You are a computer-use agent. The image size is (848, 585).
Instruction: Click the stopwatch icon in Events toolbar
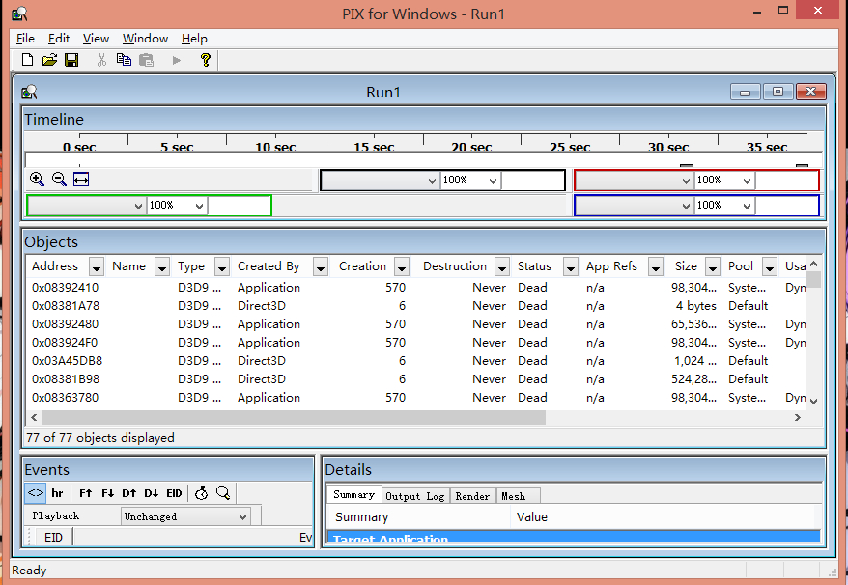(201, 493)
